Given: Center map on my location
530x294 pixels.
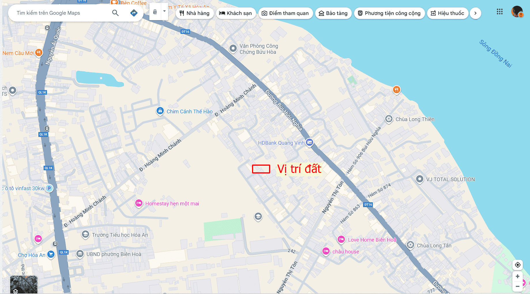Looking at the screenshot, I should click(x=518, y=265).
